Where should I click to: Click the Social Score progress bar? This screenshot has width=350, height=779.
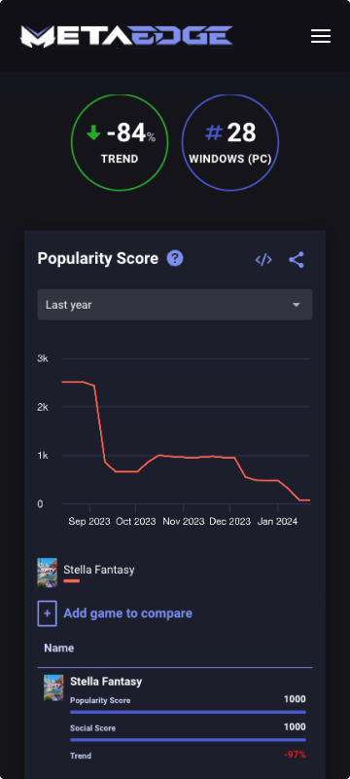(188, 740)
